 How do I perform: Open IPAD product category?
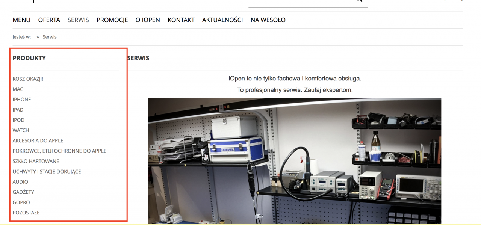pos(18,110)
